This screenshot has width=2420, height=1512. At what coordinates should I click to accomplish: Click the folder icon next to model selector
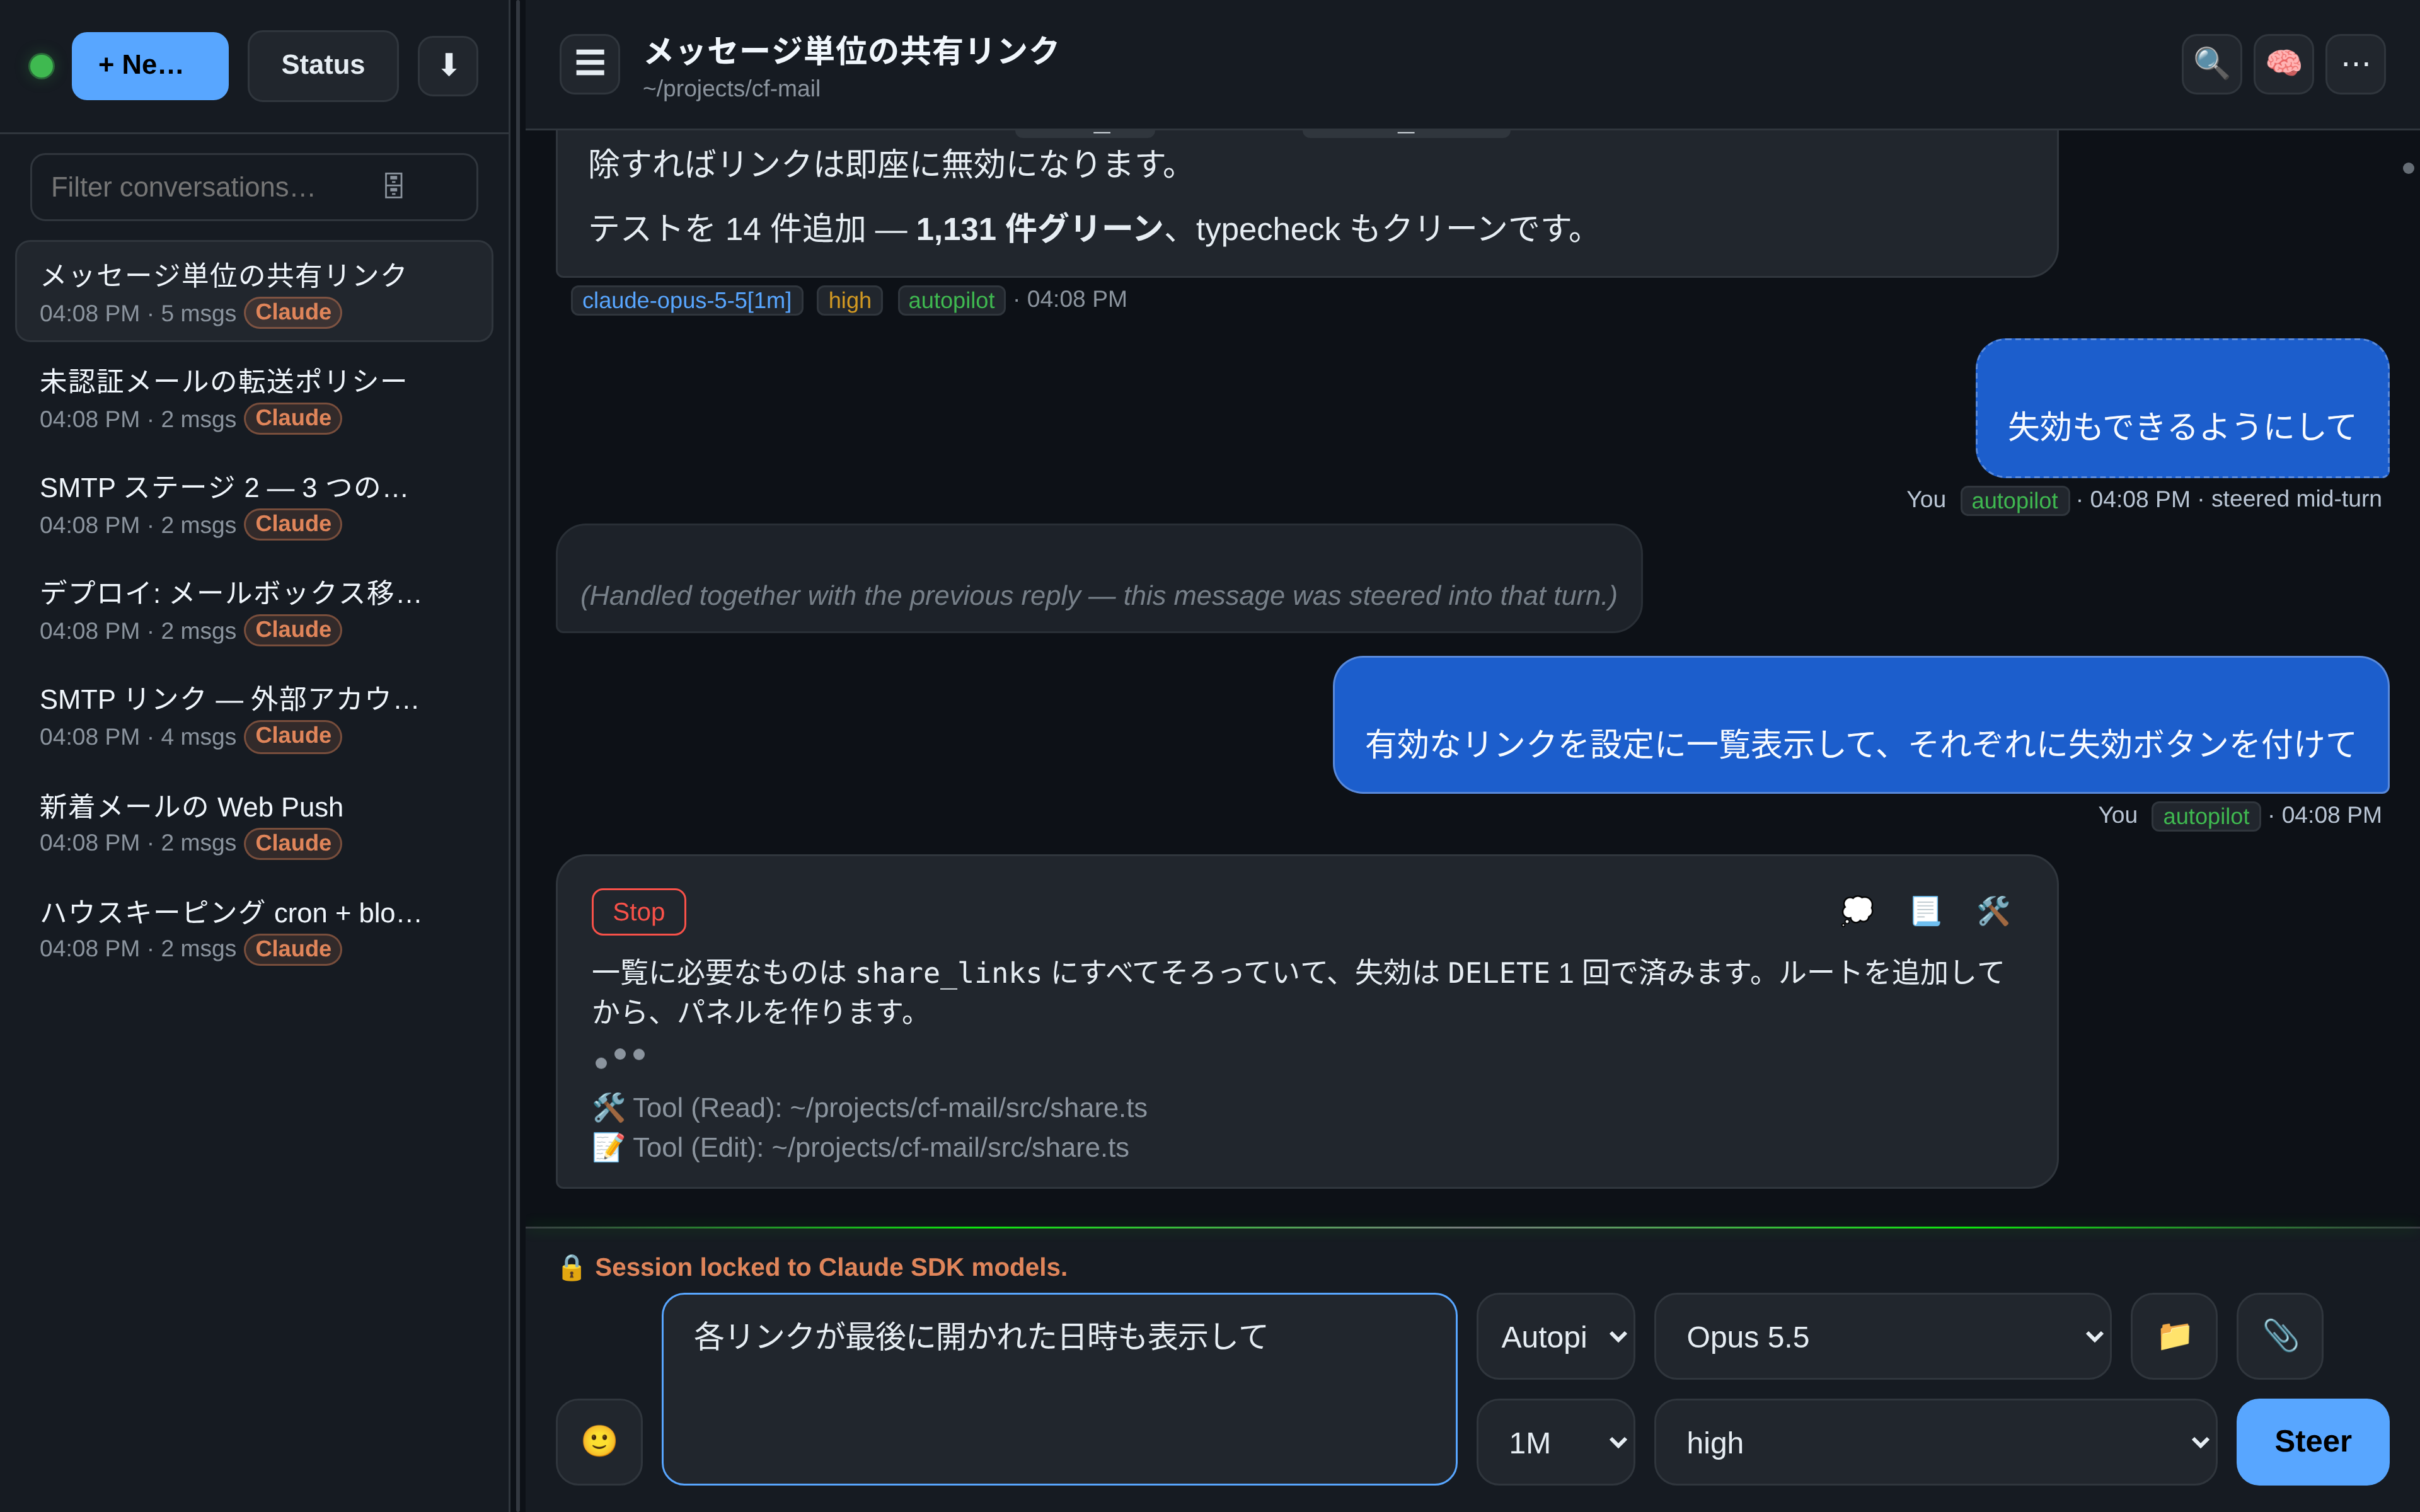(2174, 1336)
